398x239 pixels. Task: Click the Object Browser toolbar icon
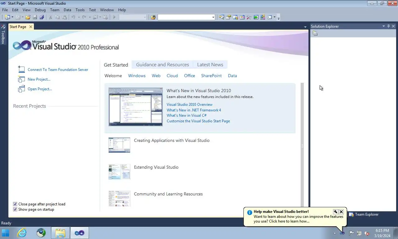coord(242,17)
